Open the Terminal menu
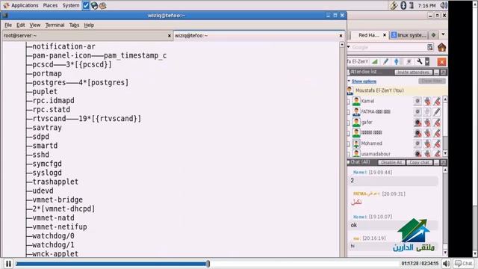478x269 pixels. (55, 25)
